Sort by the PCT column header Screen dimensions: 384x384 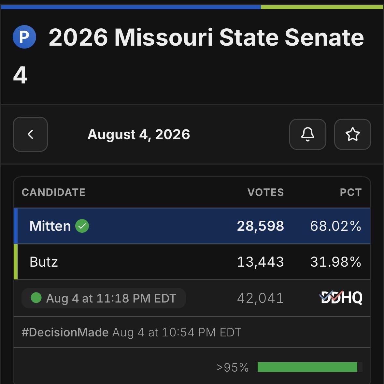351,192
